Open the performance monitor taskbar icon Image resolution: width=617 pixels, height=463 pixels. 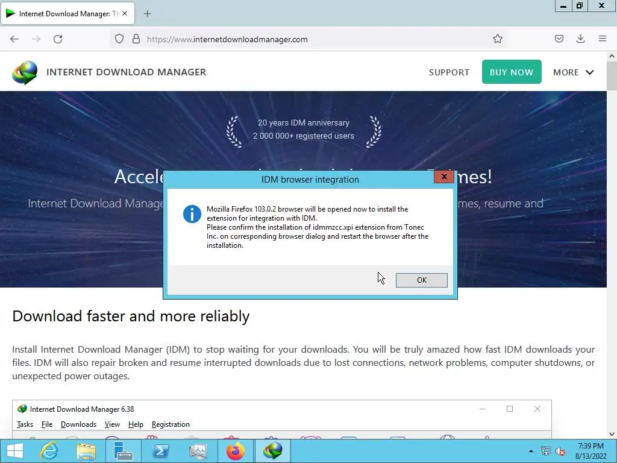tap(198, 451)
